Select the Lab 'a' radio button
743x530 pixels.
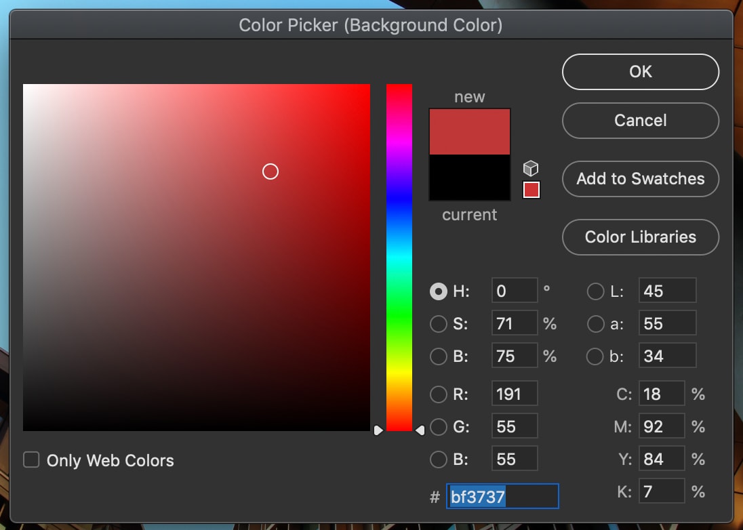pos(595,324)
